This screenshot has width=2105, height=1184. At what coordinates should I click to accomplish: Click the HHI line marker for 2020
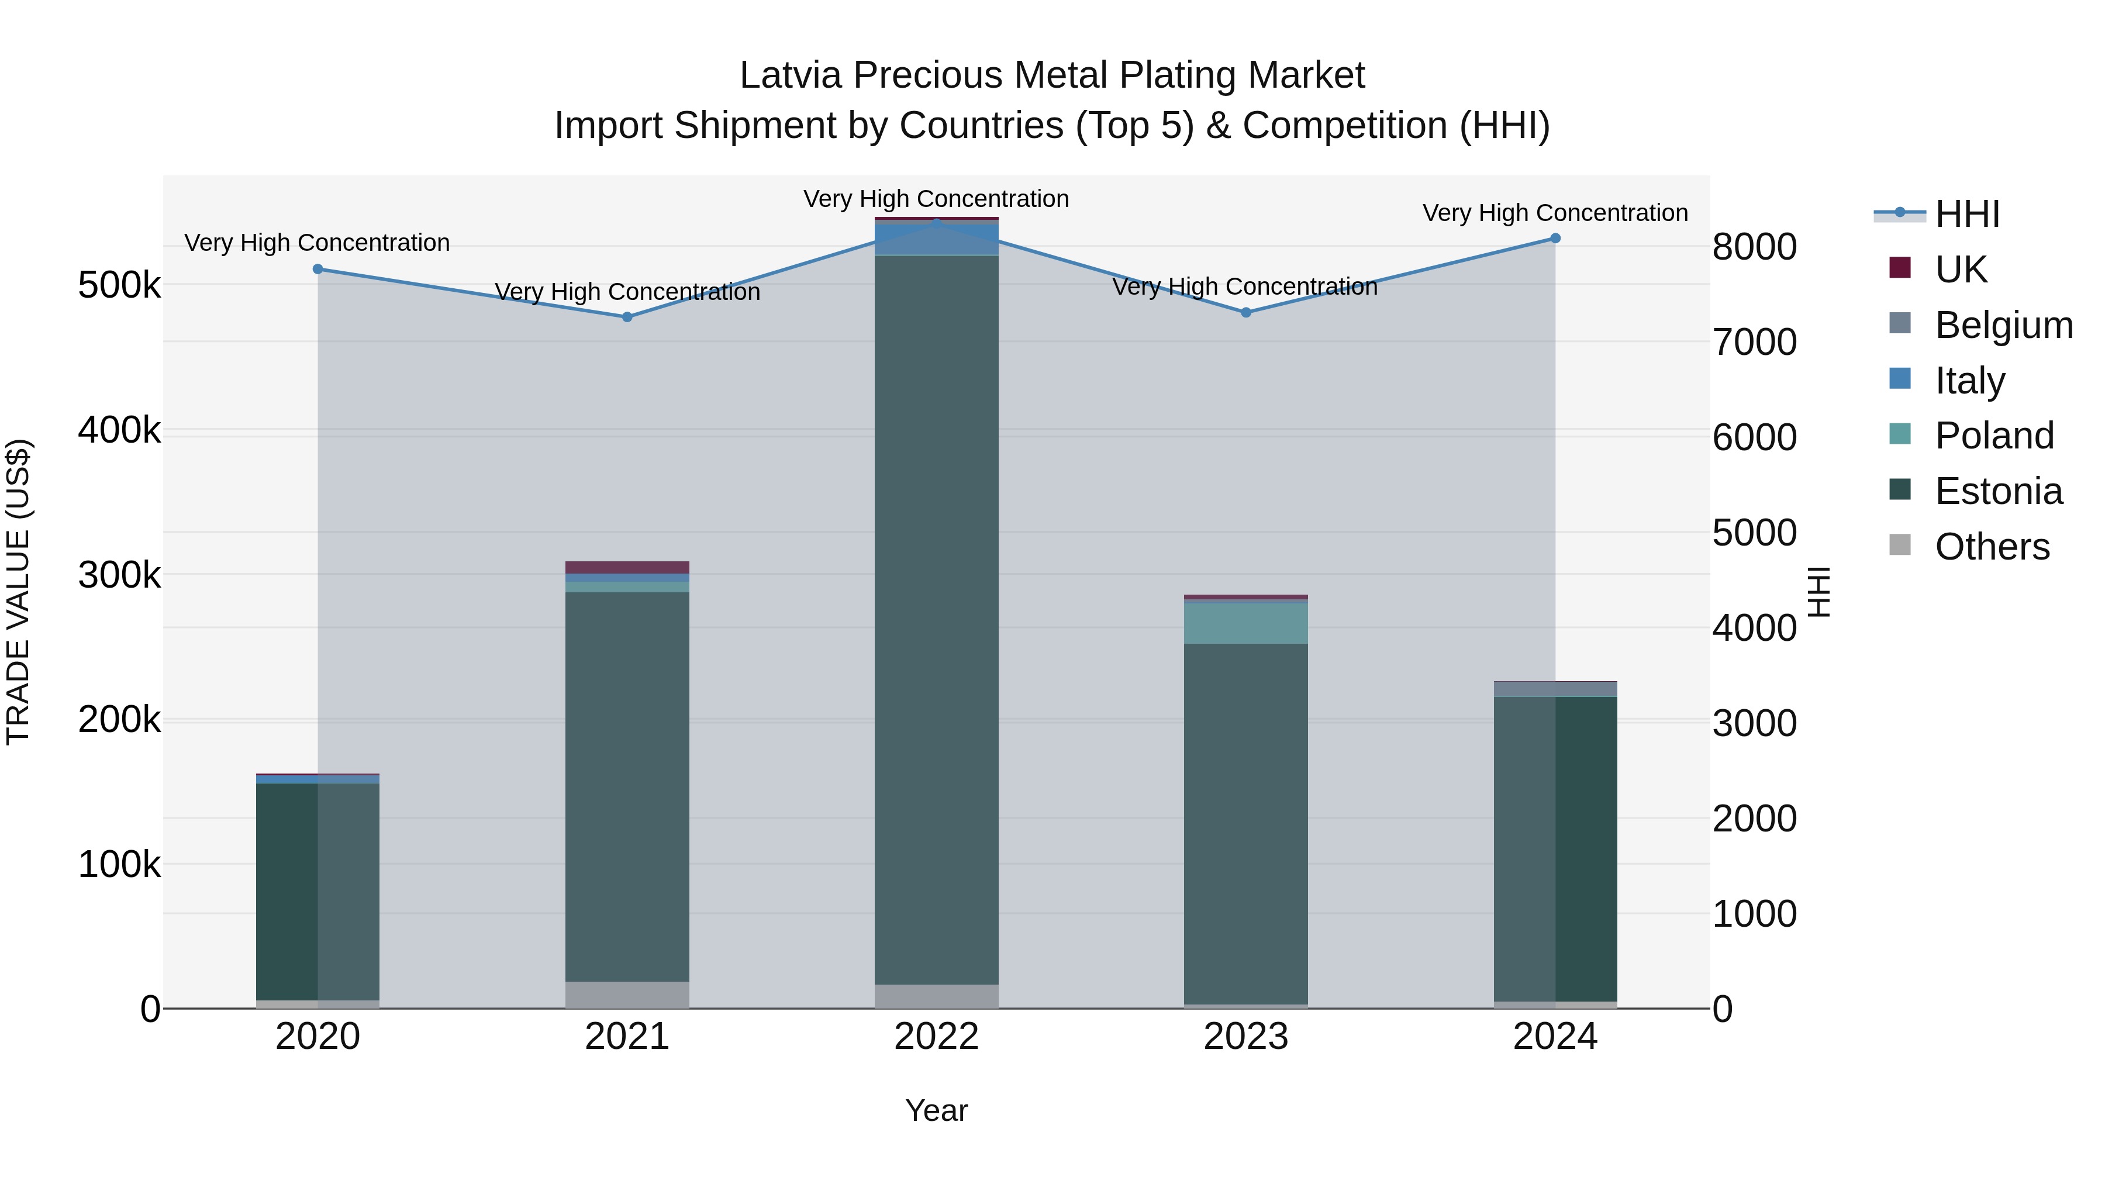pyautogui.click(x=318, y=269)
